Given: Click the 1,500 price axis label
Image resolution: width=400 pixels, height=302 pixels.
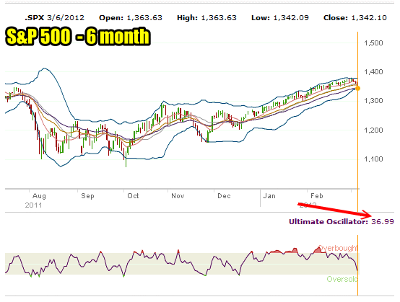Looking at the screenshot, I should [373, 43].
